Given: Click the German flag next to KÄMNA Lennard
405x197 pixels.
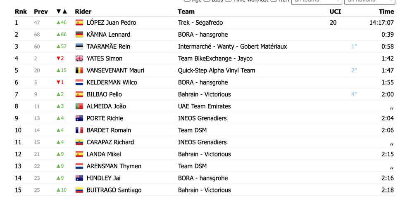Looking at the screenshot, I should pos(79,35).
